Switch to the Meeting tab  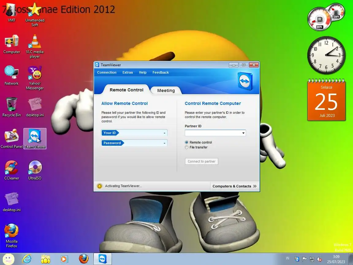pos(166,90)
